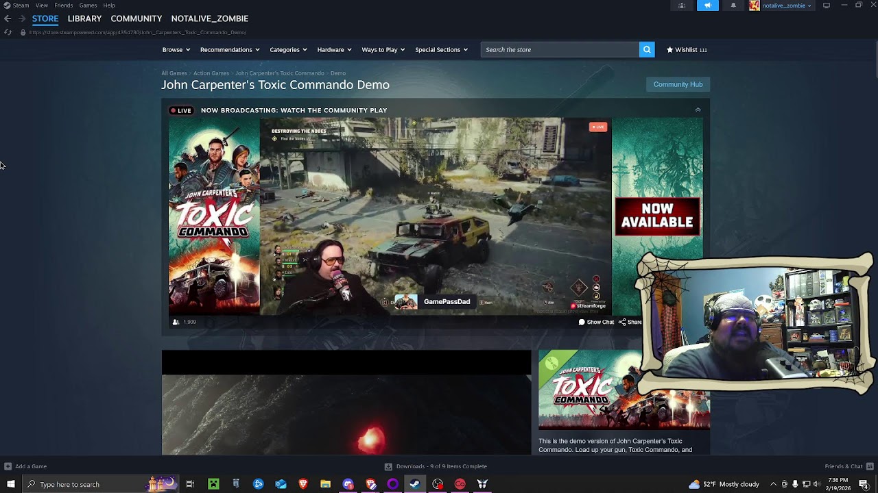Open the NOTALIVE_ZOMBIE profile tab
The image size is (878, 493).
coord(210,18)
